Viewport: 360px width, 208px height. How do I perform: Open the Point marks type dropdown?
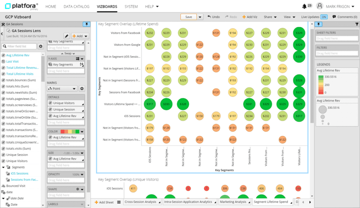[62, 89]
